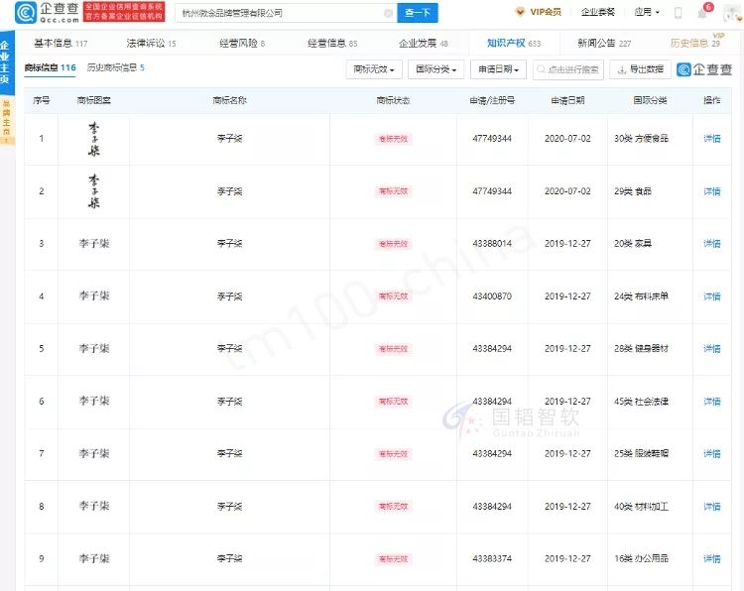Screen dimensions: 744x591
Task: Click application number 43400870
Action: (x=492, y=296)
